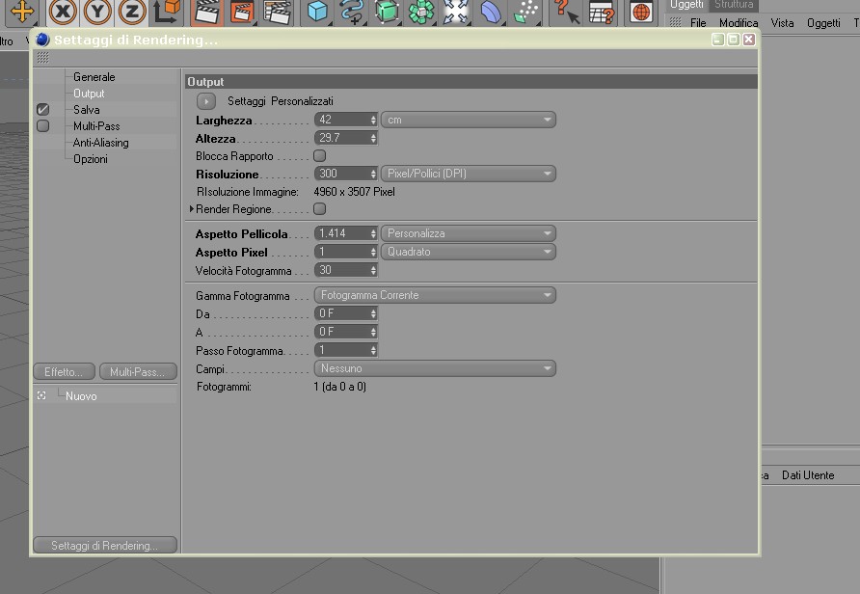Click the help pointer question mark icon
Viewport: 860px width, 594px height.
[x=566, y=12]
